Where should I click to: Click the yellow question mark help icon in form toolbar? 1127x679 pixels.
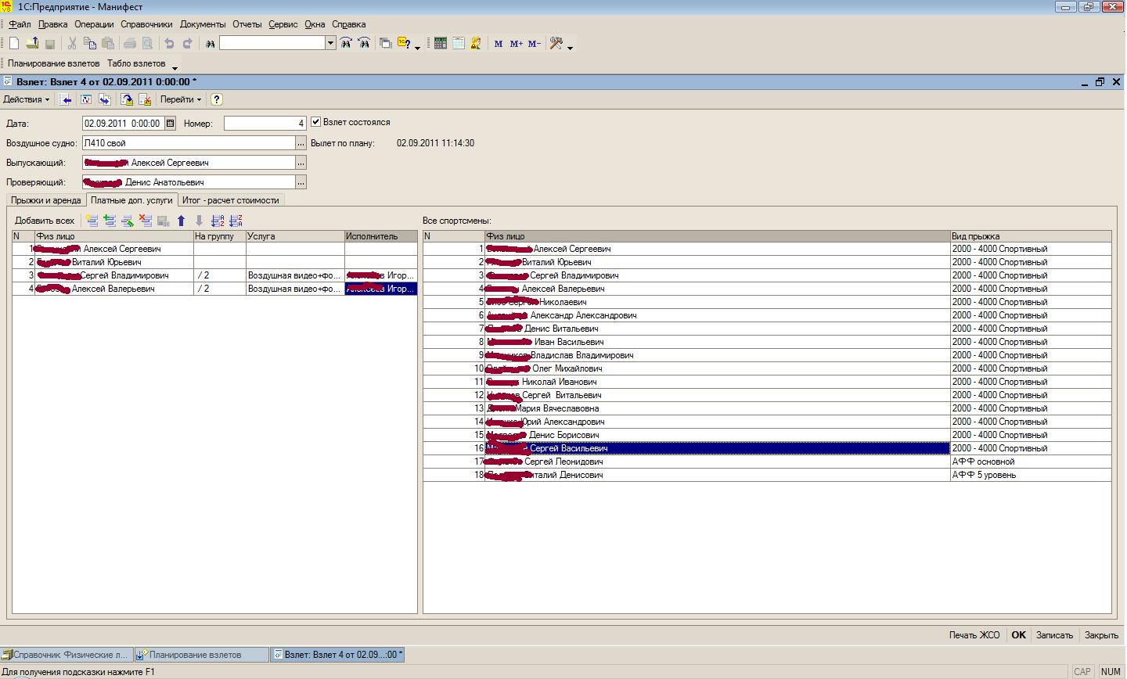click(217, 99)
